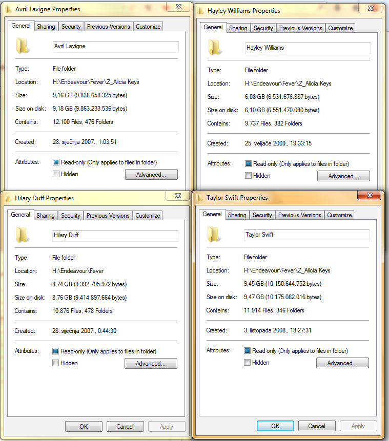
Task: Click Advanced button in Taylor Swift Properties
Action: (x=342, y=363)
